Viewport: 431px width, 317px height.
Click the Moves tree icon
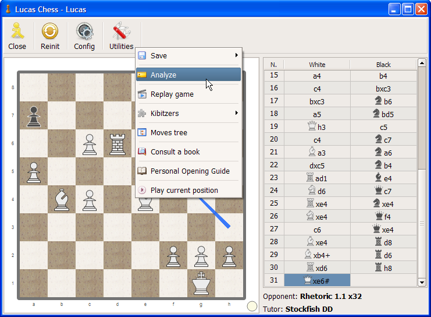(142, 132)
